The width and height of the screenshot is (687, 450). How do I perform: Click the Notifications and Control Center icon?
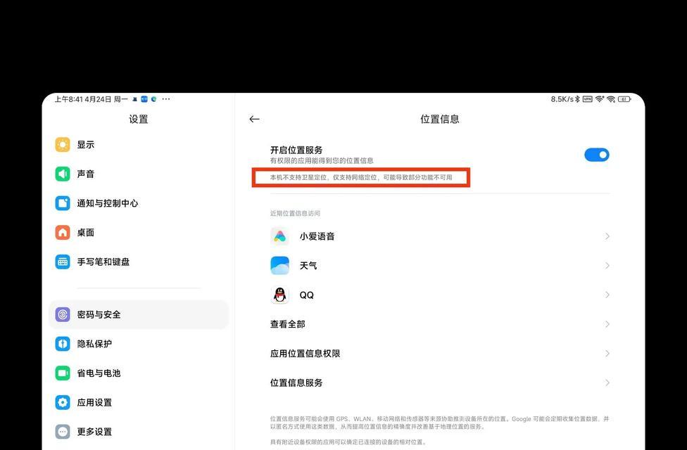click(63, 203)
